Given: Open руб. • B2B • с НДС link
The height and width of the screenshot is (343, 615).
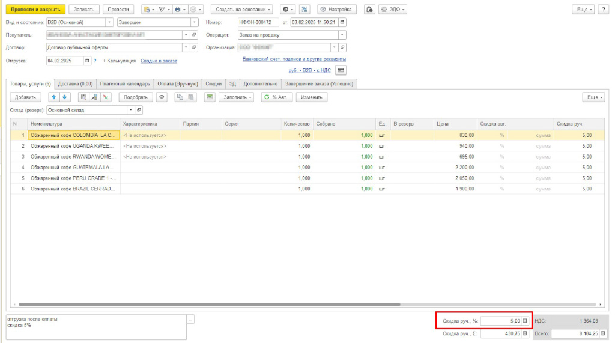Looking at the screenshot, I should [309, 70].
